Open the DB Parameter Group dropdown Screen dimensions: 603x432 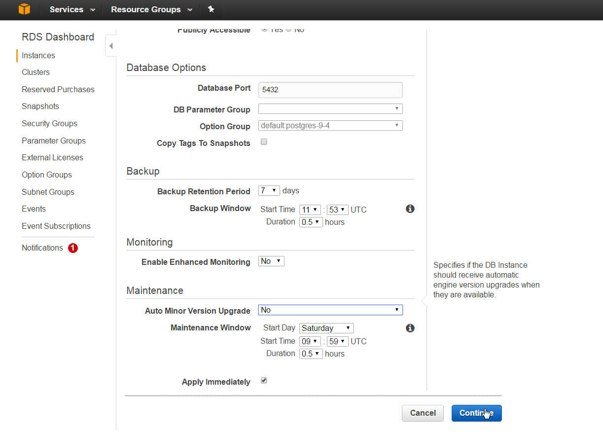coord(330,108)
